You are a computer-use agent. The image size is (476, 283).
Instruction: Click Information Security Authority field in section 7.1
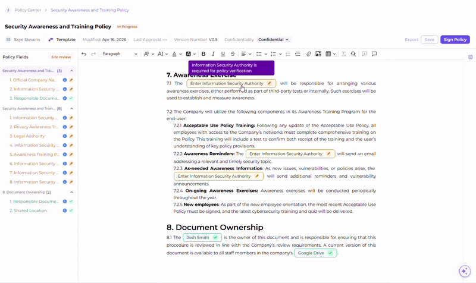231,83
